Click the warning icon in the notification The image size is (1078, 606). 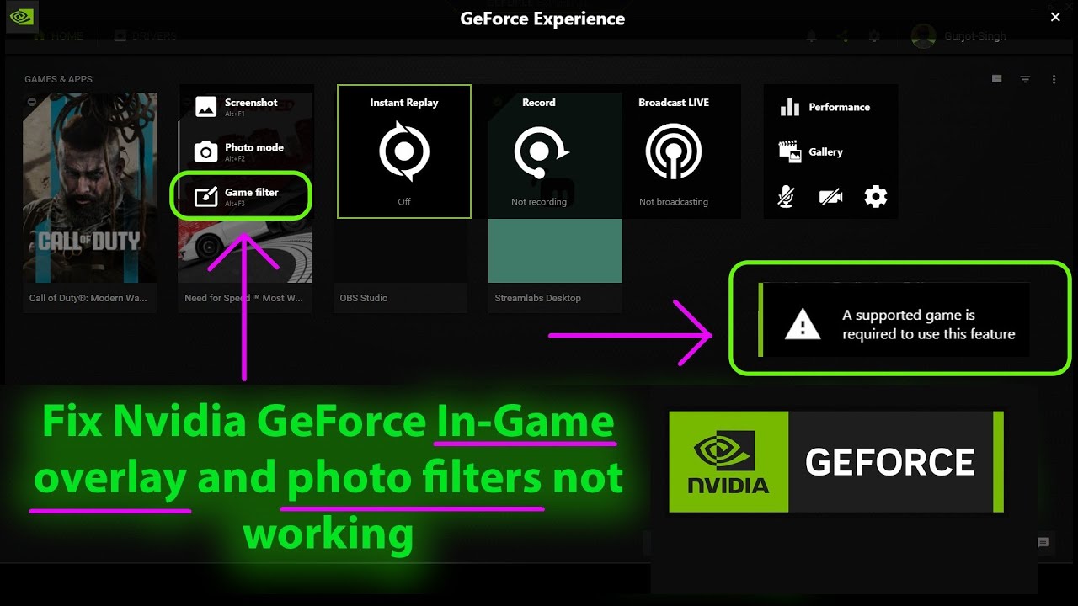pos(802,324)
